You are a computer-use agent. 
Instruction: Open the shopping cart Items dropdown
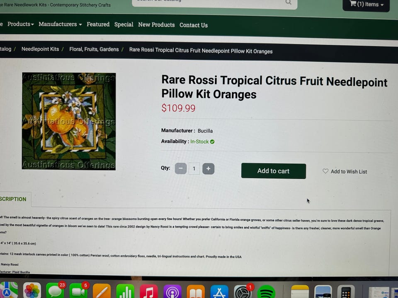click(366, 5)
